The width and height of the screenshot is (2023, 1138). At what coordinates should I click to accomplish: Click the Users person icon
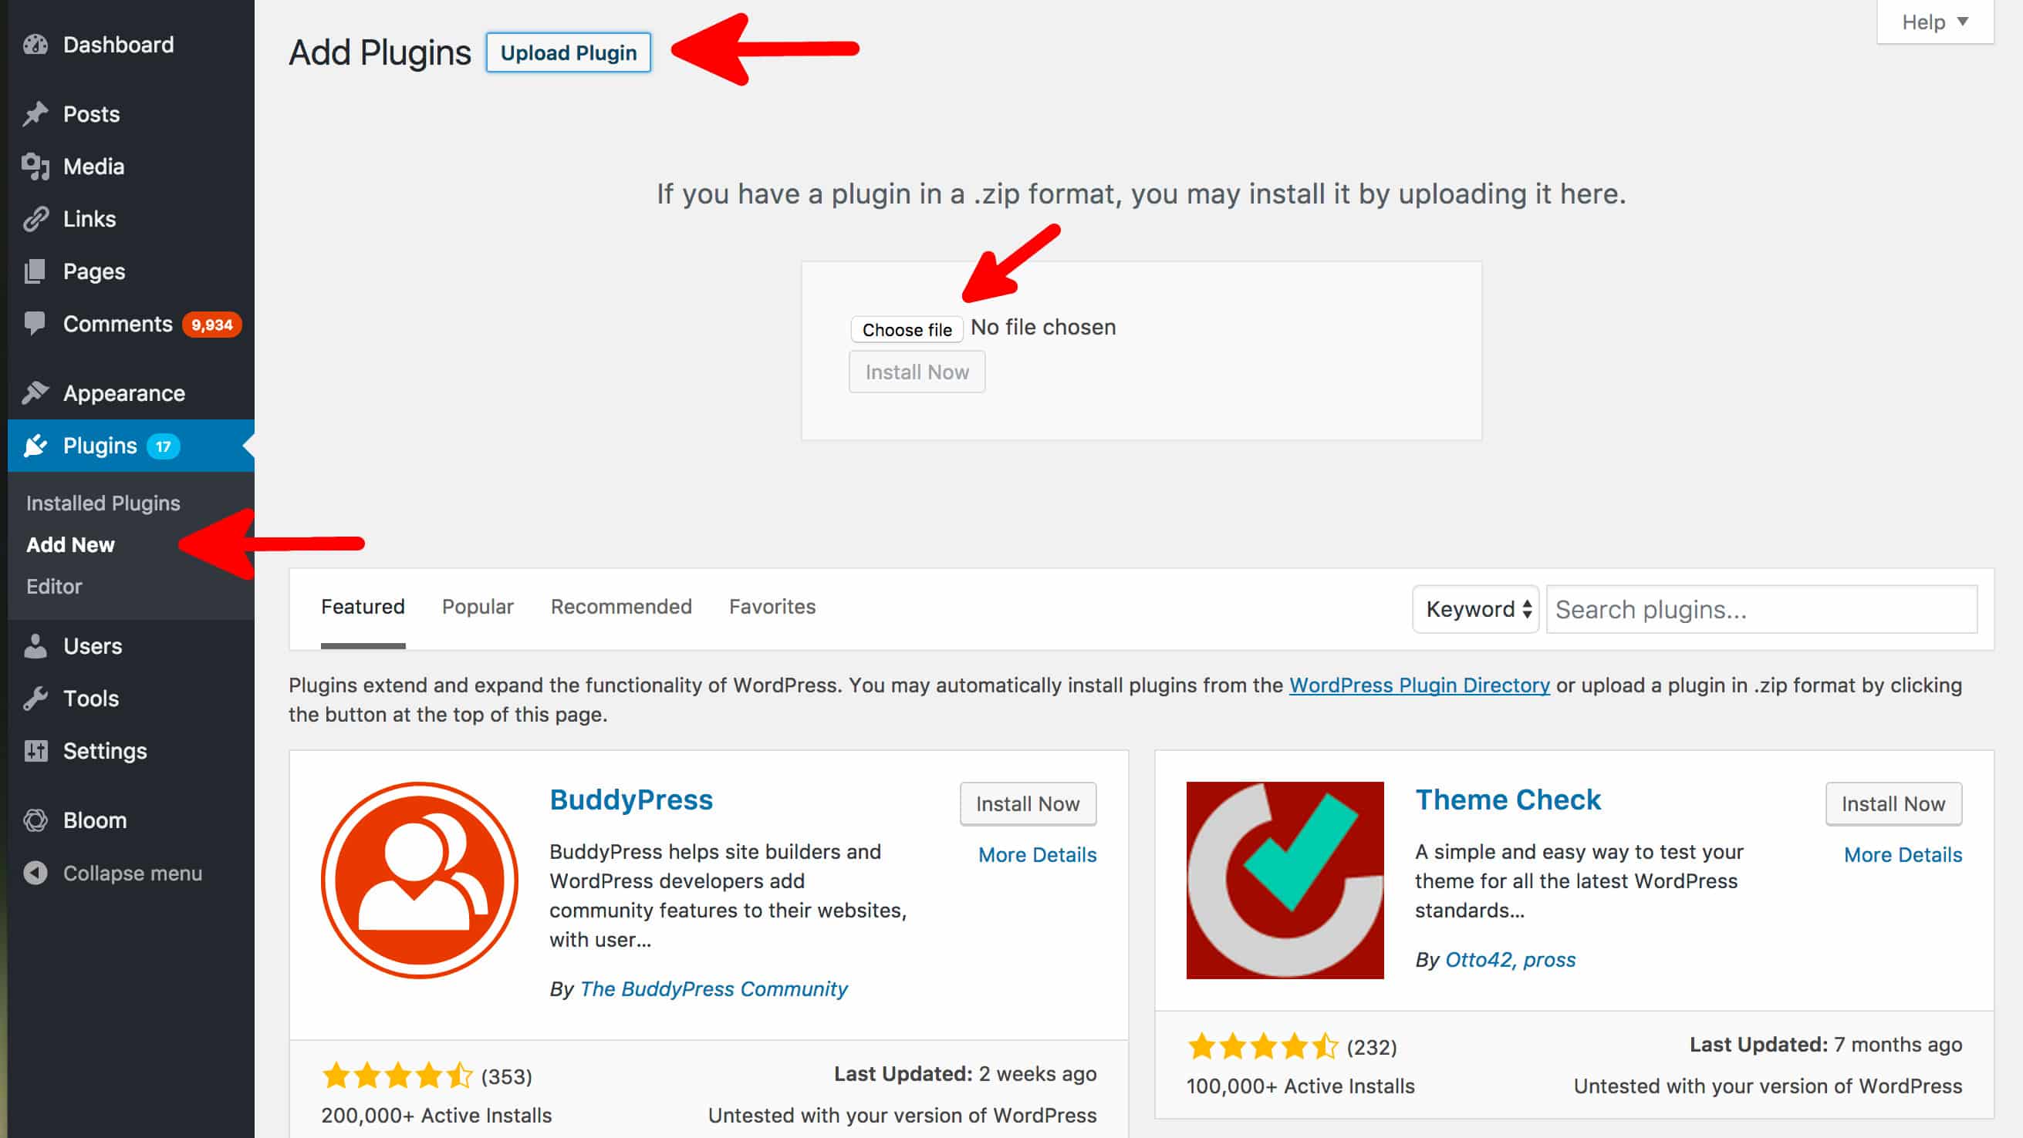pos(35,646)
